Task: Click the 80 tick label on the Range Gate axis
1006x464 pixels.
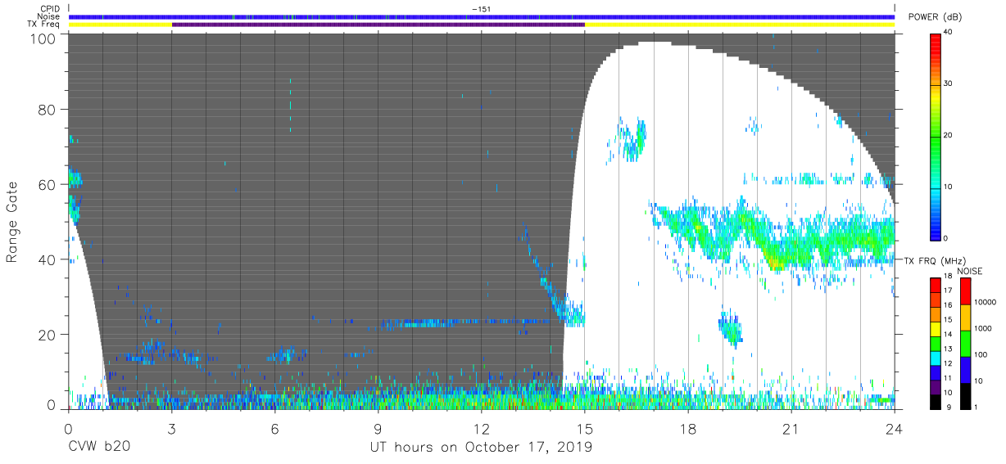Action: tap(48, 110)
